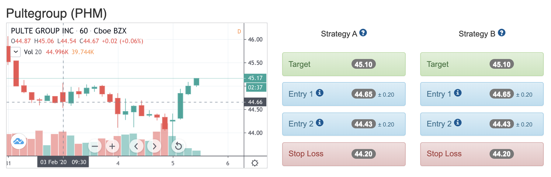Viewport: 551px width, 177px height.
Task: Click the Strategy B Stop Loss 44.20 box
Action: point(482,154)
